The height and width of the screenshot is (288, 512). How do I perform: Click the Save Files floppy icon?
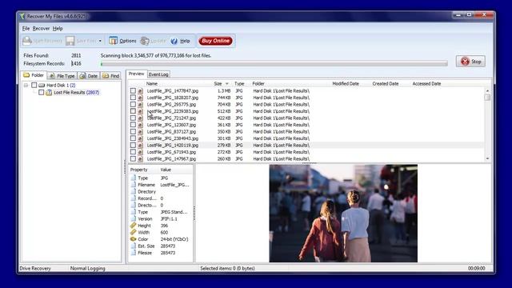click(x=70, y=41)
